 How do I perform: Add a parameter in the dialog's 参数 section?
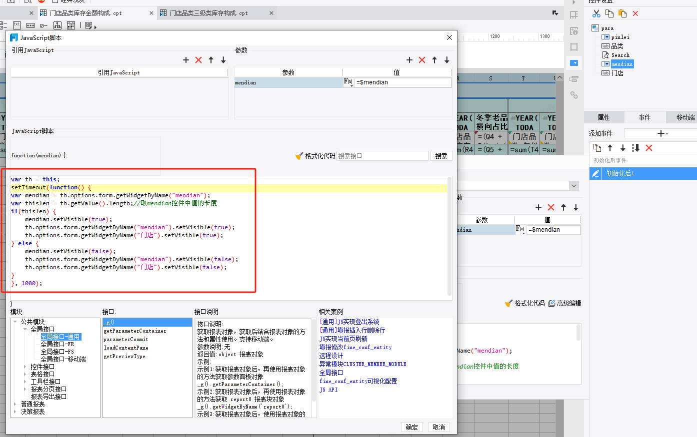(x=409, y=60)
